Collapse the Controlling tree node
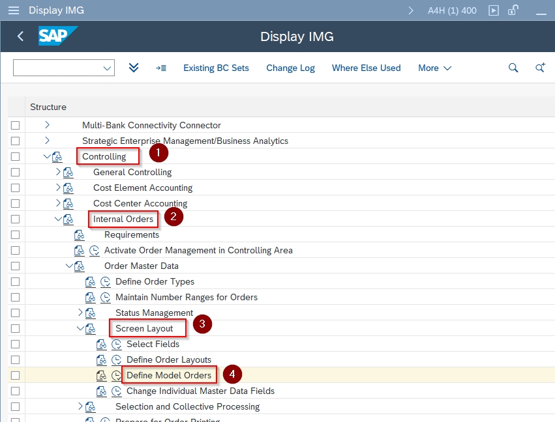 pos(46,156)
